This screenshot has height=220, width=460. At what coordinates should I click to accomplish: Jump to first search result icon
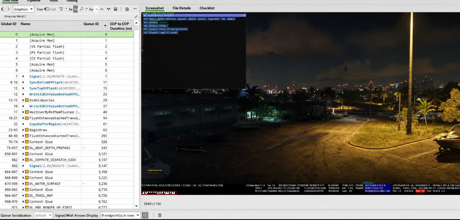point(97,9)
